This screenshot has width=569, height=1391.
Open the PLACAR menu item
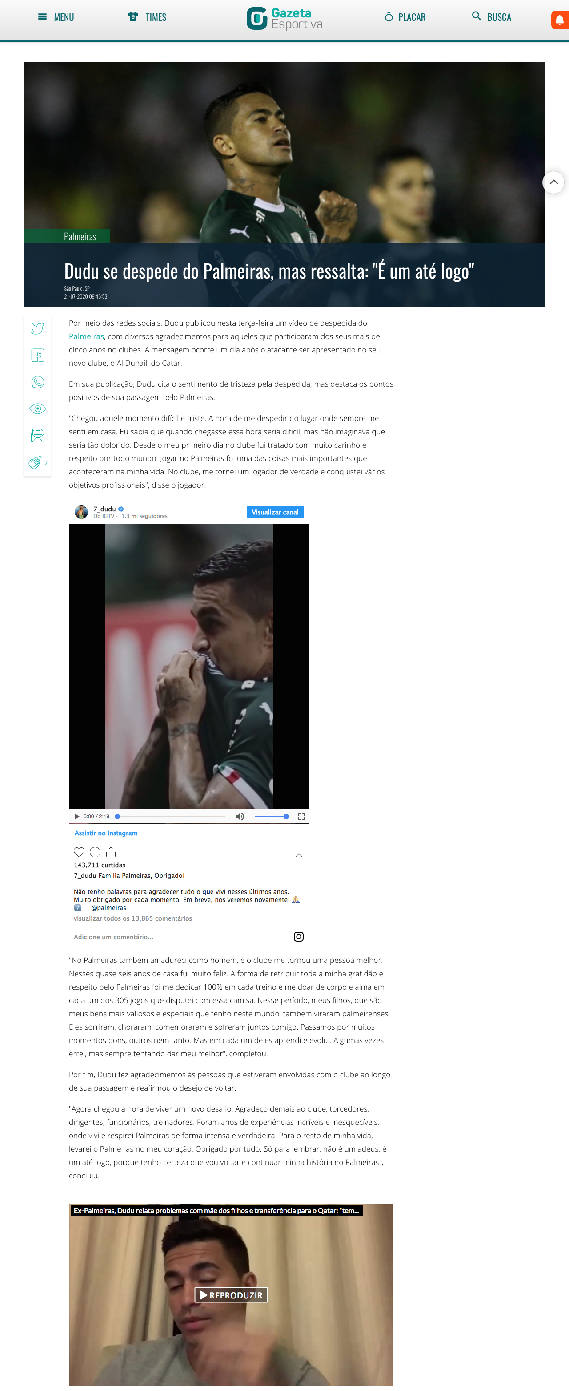(405, 17)
